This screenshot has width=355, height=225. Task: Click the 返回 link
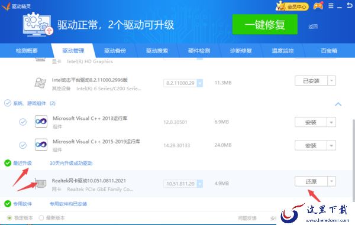coord(313,27)
